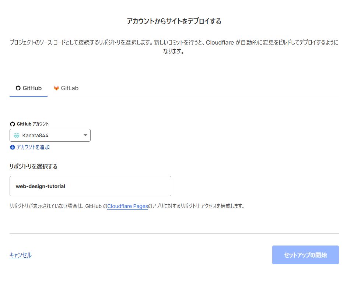Image resolution: width=361 pixels, height=286 pixels.
Task: Open the Cloudflare Pages link
Action: point(127,206)
